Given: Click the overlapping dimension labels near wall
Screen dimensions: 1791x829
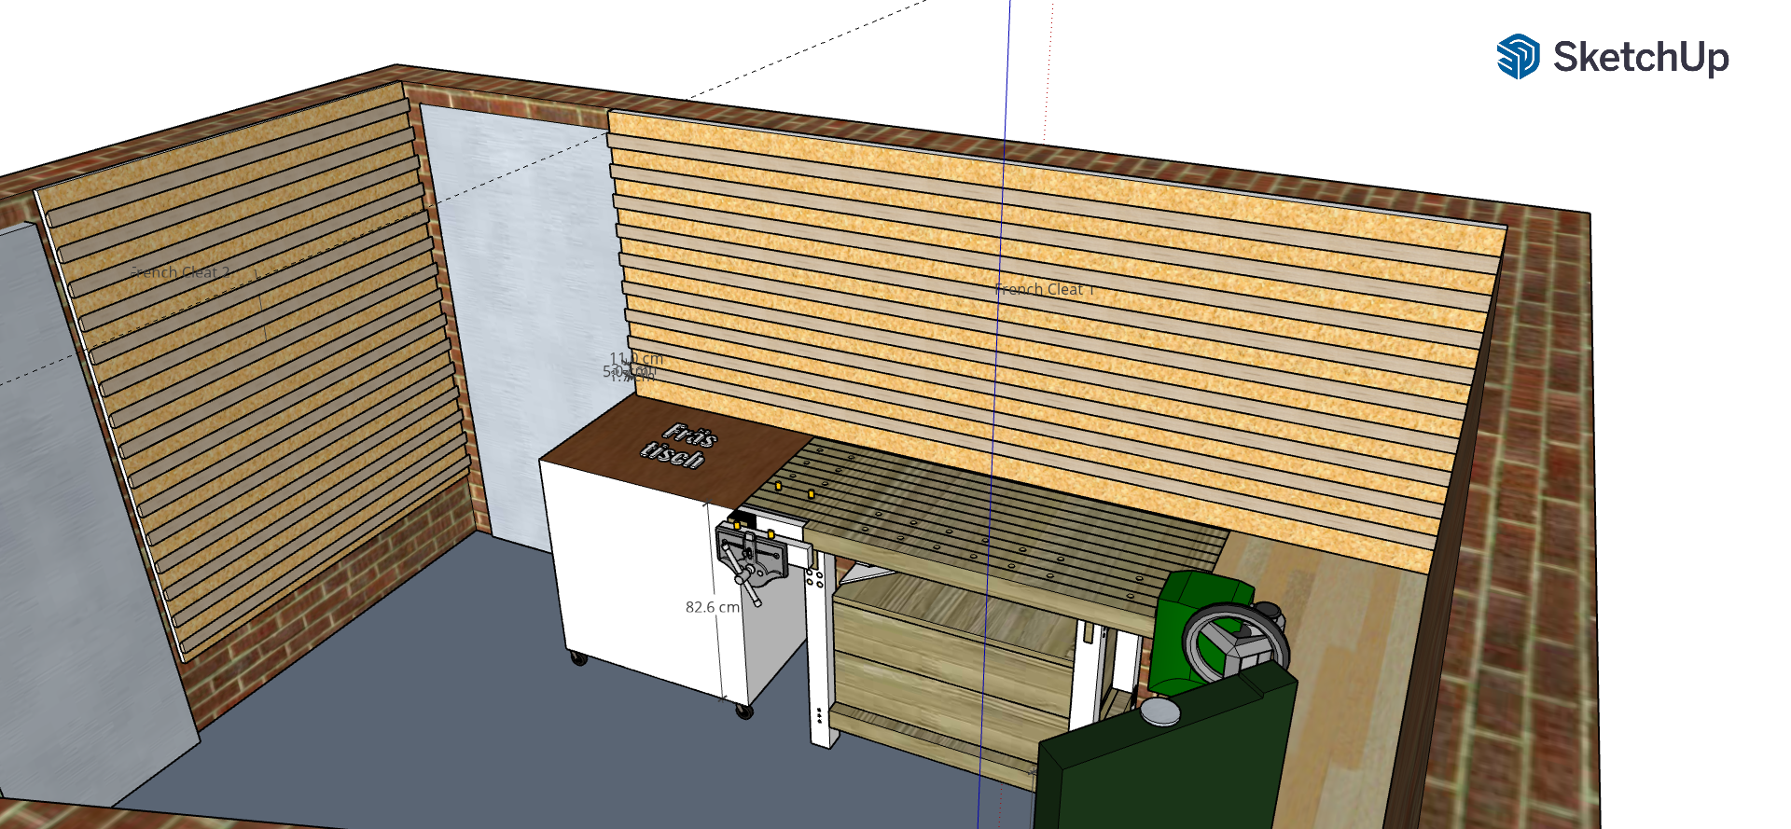Looking at the screenshot, I should 632,367.
